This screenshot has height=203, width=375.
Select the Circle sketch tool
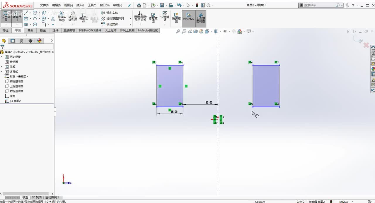35,13
